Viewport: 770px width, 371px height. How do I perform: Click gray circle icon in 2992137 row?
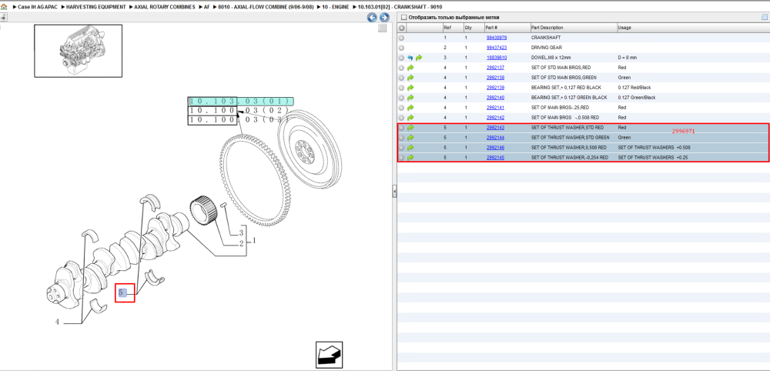[401, 68]
